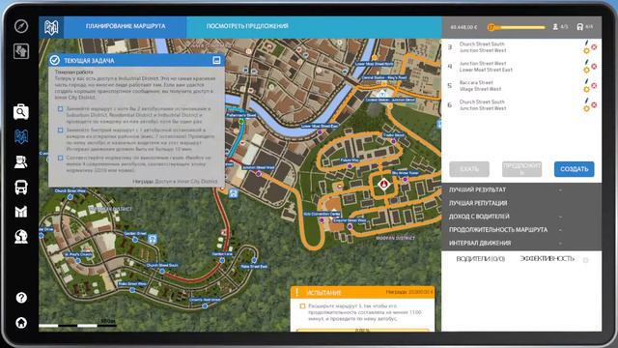Open the job search briefcase icon

(x=21, y=112)
